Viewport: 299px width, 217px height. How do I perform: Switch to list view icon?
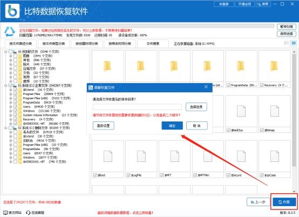click(x=287, y=43)
